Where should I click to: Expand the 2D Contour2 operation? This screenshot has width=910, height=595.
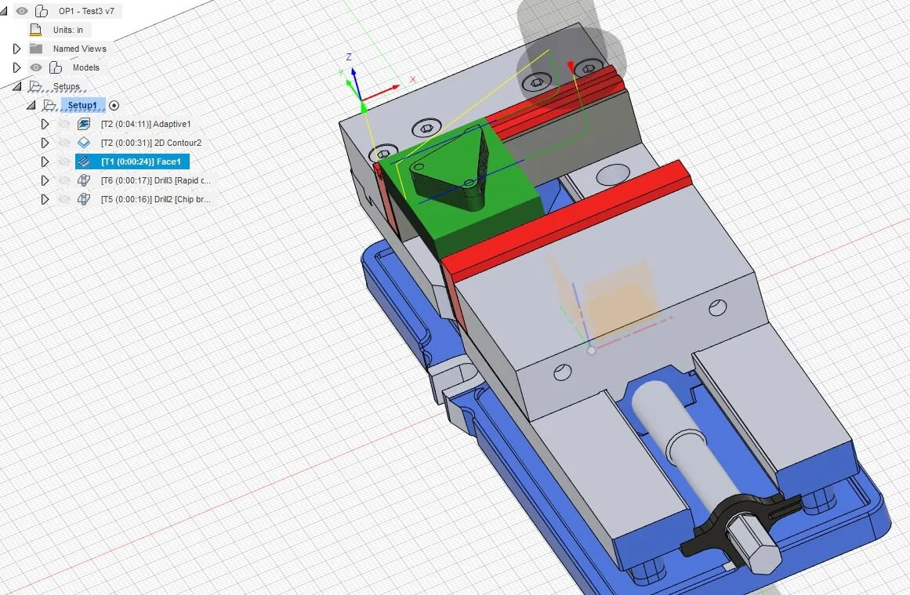point(45,142)
